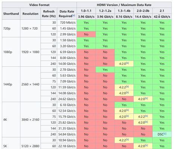Click No for 4K 144 Hz under HDMI 2.0–2.0b
Image resolution: width=174 pixels, height=149 pixels.
click(143, 129)
